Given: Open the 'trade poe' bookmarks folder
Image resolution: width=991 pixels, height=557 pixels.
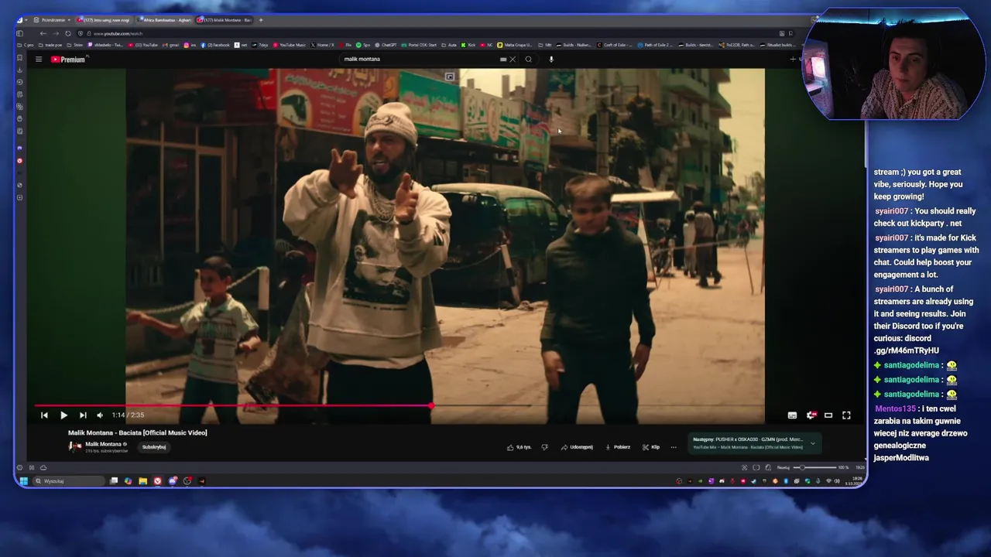Looking at the screenshot, I should (x=51, y=45).
